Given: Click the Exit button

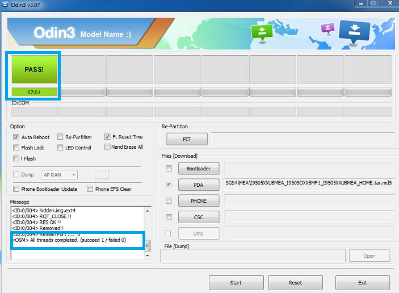Looking at the screenshot, I should (x=362, y=283).
